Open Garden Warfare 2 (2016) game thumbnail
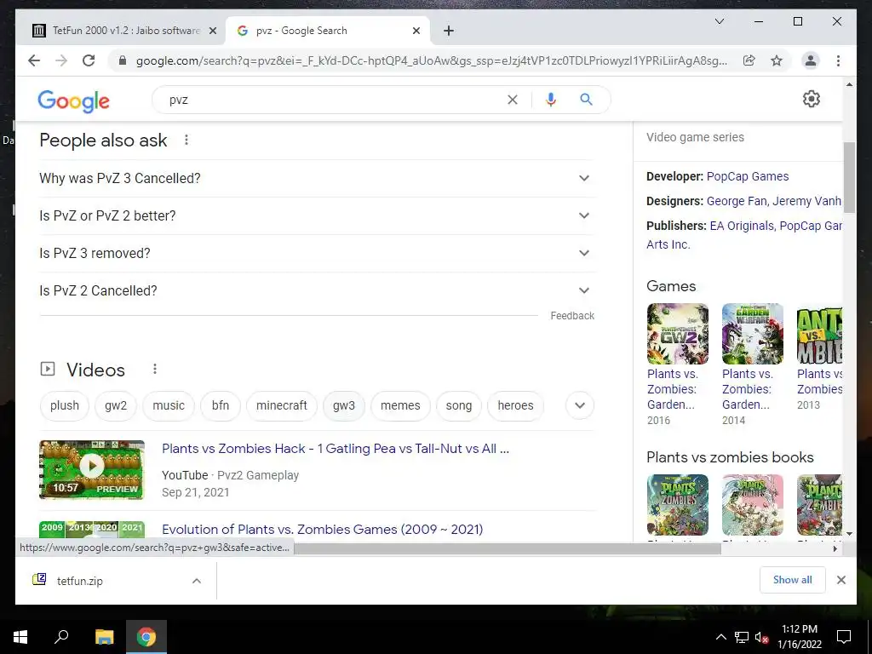This screenshot has width=872, height=654. [678, 334]
